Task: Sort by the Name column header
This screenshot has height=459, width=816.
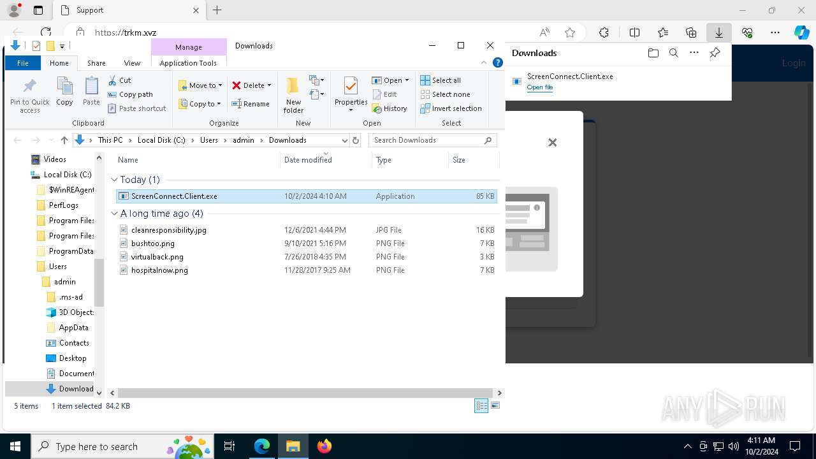Action: (x=198, y=160)
